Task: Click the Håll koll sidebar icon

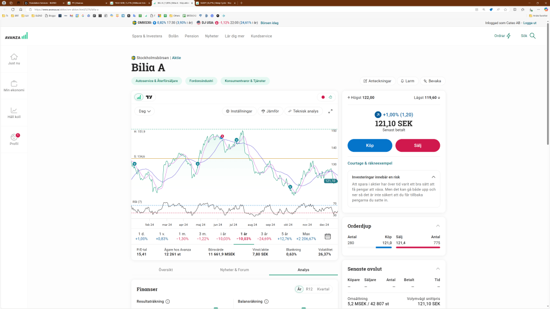Action: coord(14,110)
